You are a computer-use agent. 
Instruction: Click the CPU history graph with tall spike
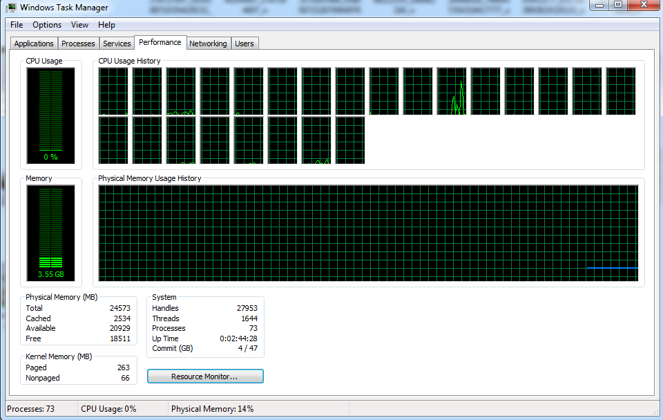452,91
